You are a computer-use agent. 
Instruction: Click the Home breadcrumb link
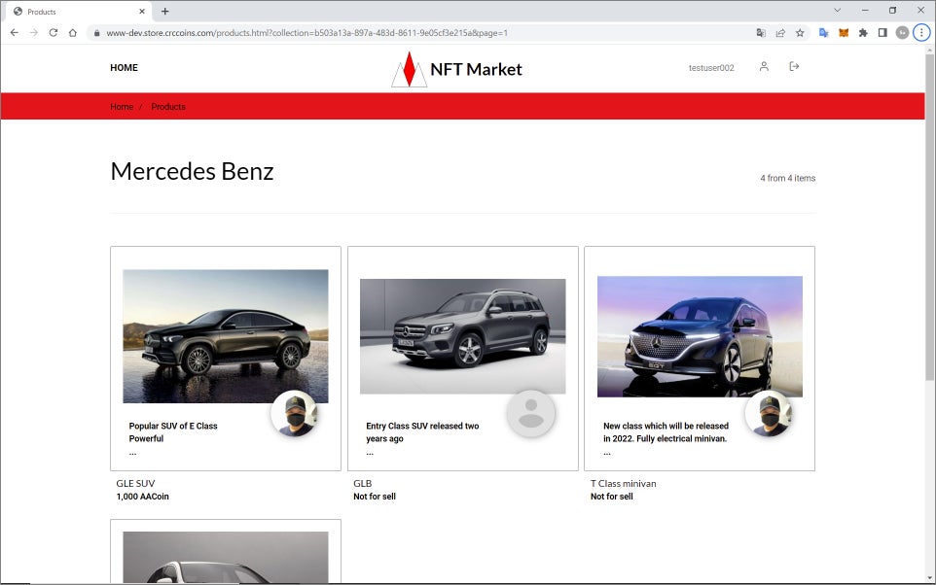pyautogui.click(x=122, y=107)
